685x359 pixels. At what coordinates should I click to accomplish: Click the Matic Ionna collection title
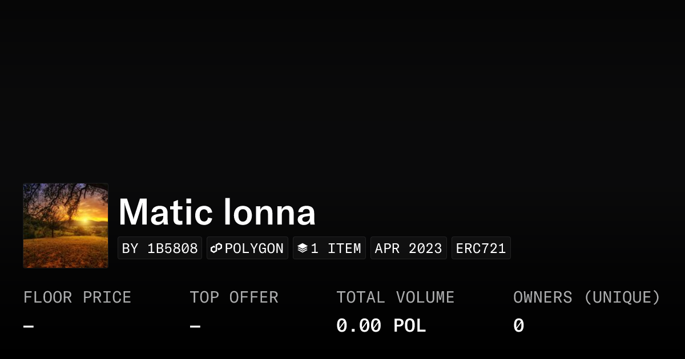(x=217, y=213)
